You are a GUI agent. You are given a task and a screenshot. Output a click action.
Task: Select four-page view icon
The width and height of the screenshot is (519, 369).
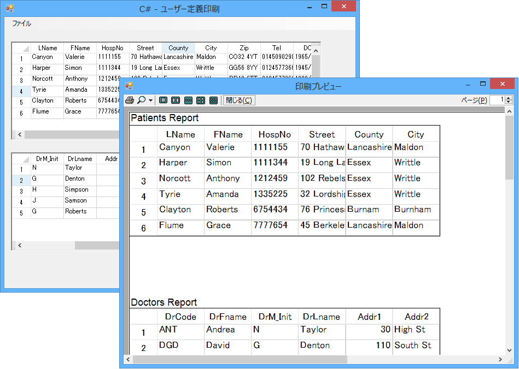click(x=201, y=100)
